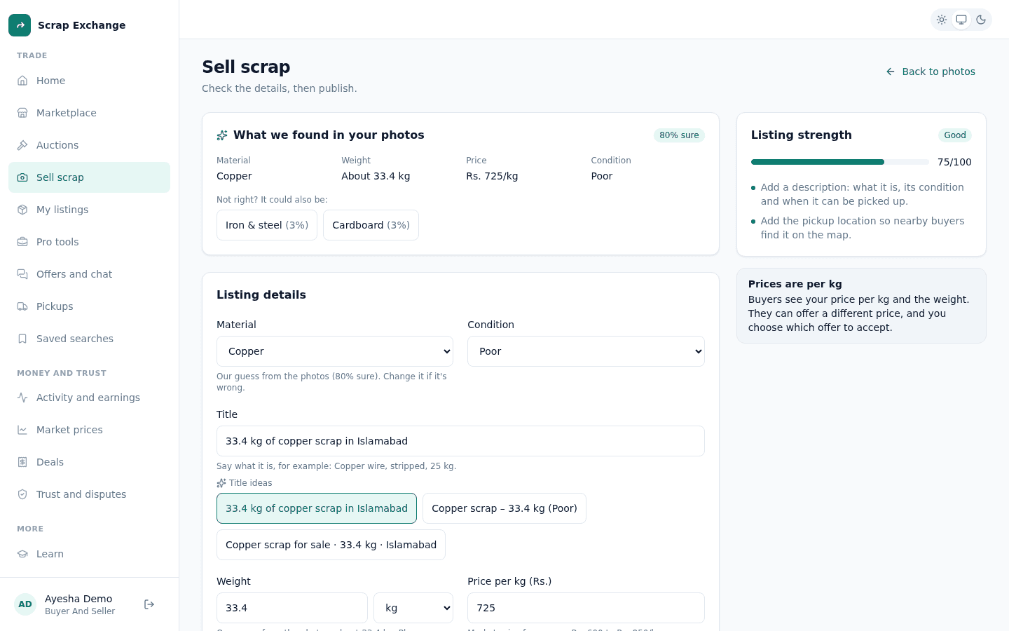Click the Saved searches bookmark icon
1009x631 pixels.
coord(22,339)
